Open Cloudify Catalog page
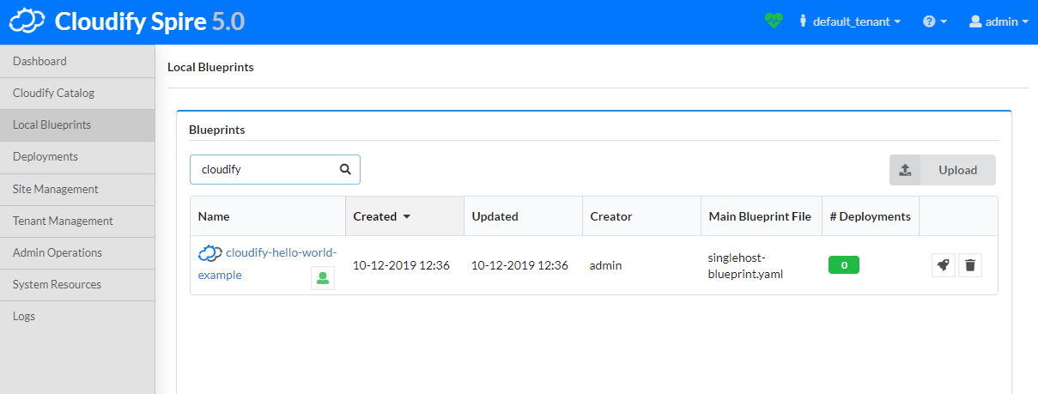Viewport: 1038px width, 394px height. point(77,93)
